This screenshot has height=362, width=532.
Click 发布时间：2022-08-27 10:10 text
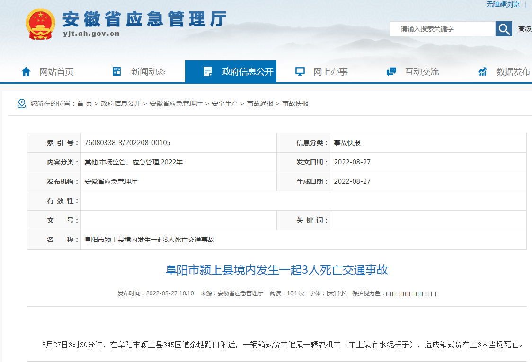coord(156,293)
